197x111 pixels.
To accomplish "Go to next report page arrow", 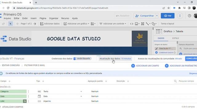I will tap(35, 24).
